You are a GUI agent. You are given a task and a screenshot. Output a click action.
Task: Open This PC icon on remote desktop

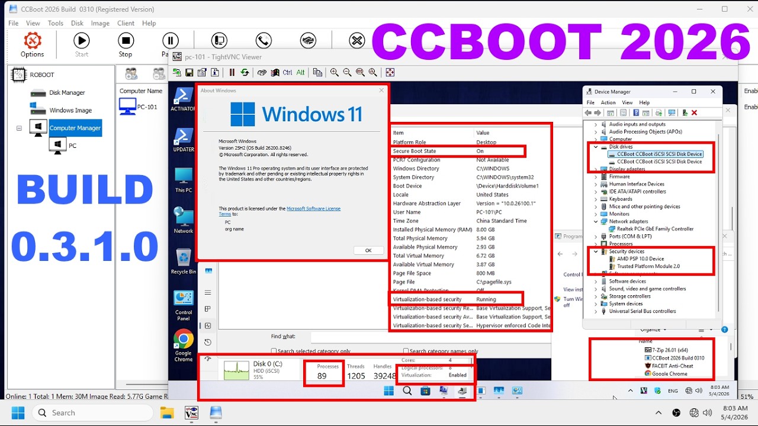[x=183, y=180]
